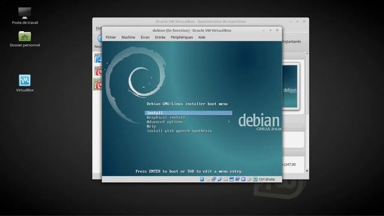Click the green arrow keyboard capture icon
This screenshot has width=384, height=216.
click(x=255, y=179)
